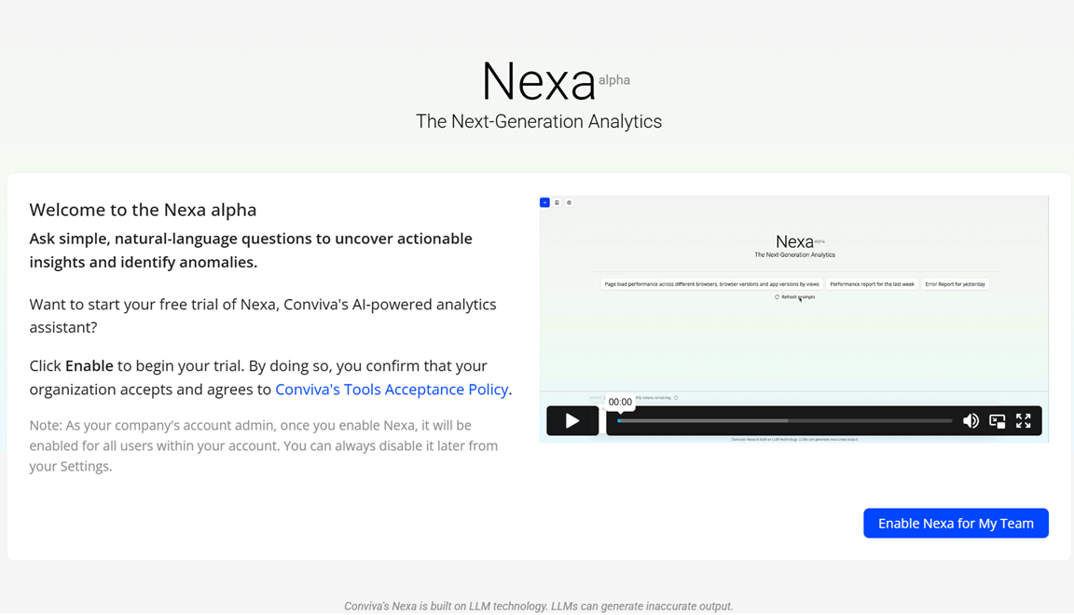Click the small Nexa logo inside the video

794,241
